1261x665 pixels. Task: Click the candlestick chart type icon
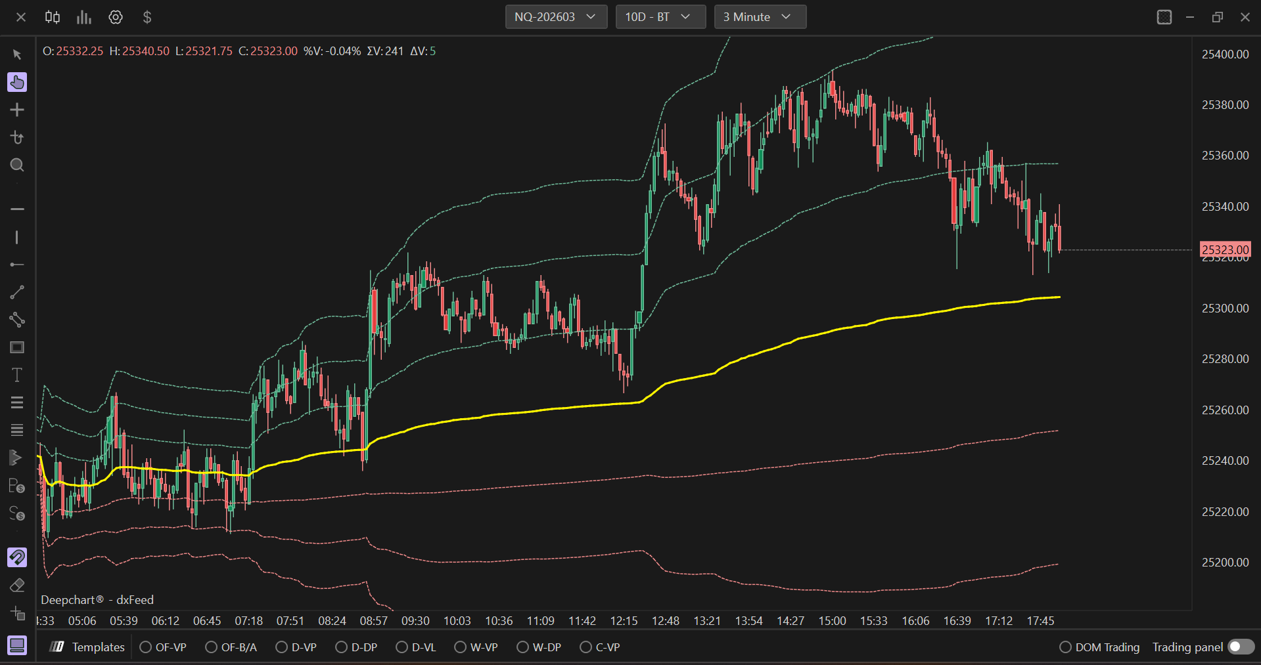(x=53, y=17)
